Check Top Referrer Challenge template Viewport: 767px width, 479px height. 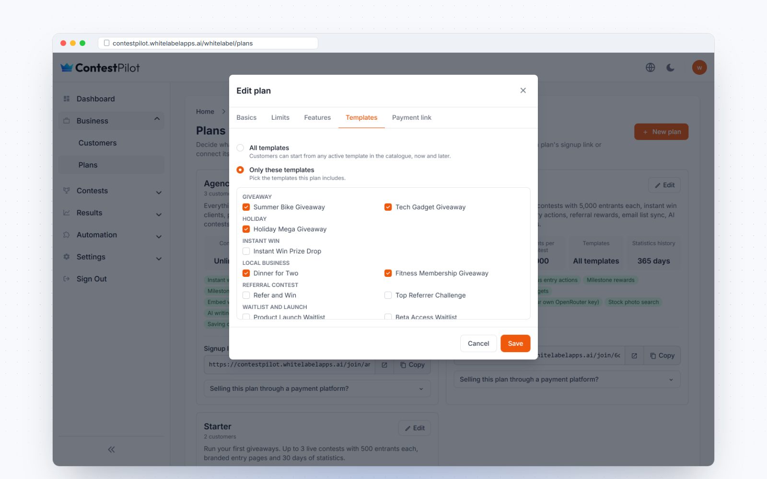[388, 295]
